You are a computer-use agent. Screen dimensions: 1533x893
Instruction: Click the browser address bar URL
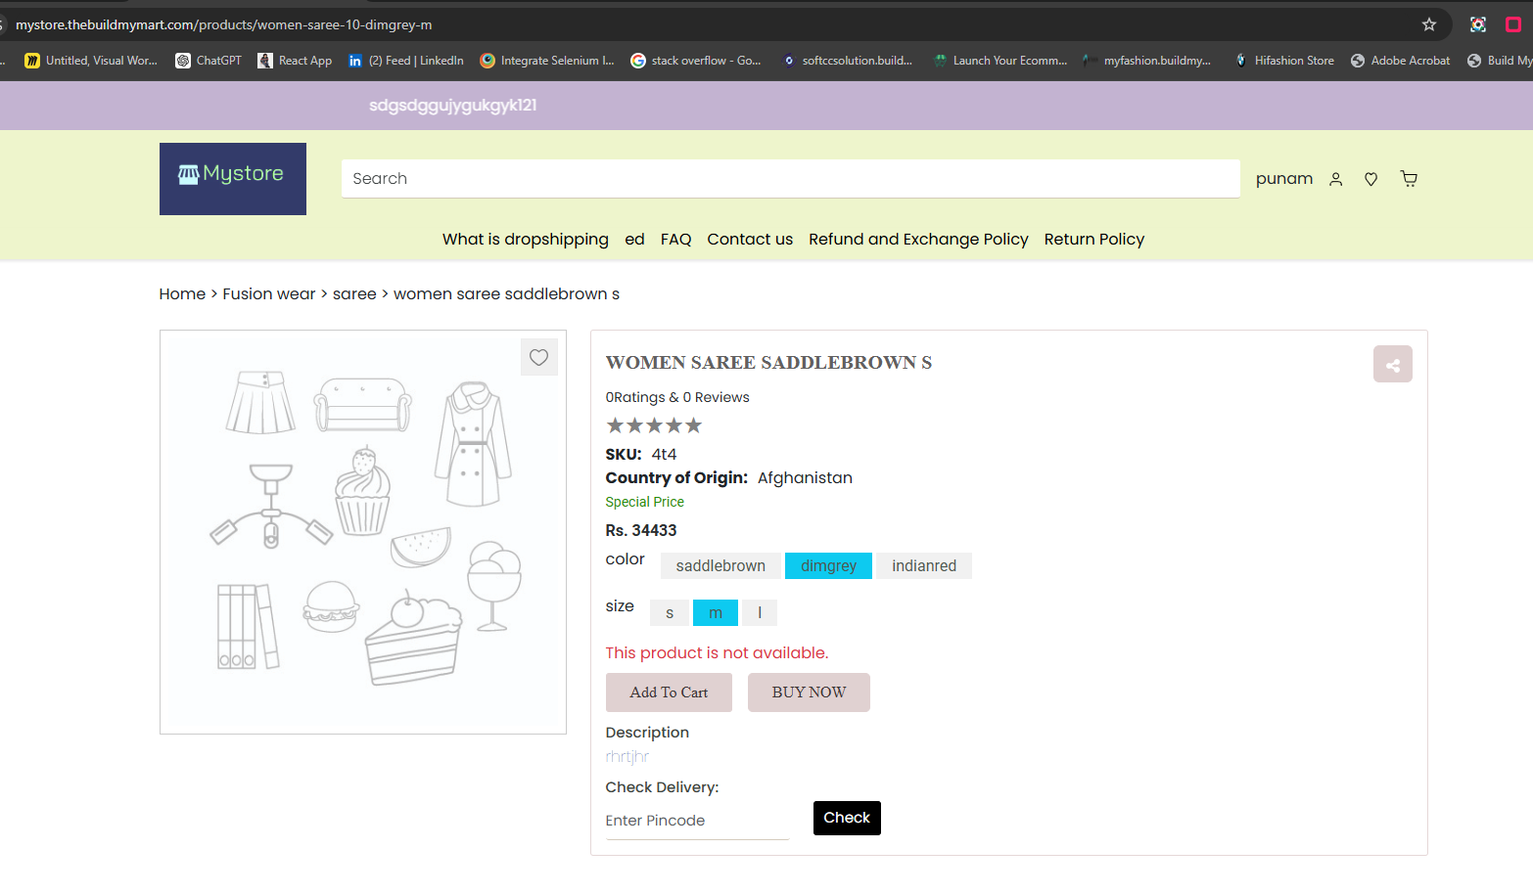224,24
